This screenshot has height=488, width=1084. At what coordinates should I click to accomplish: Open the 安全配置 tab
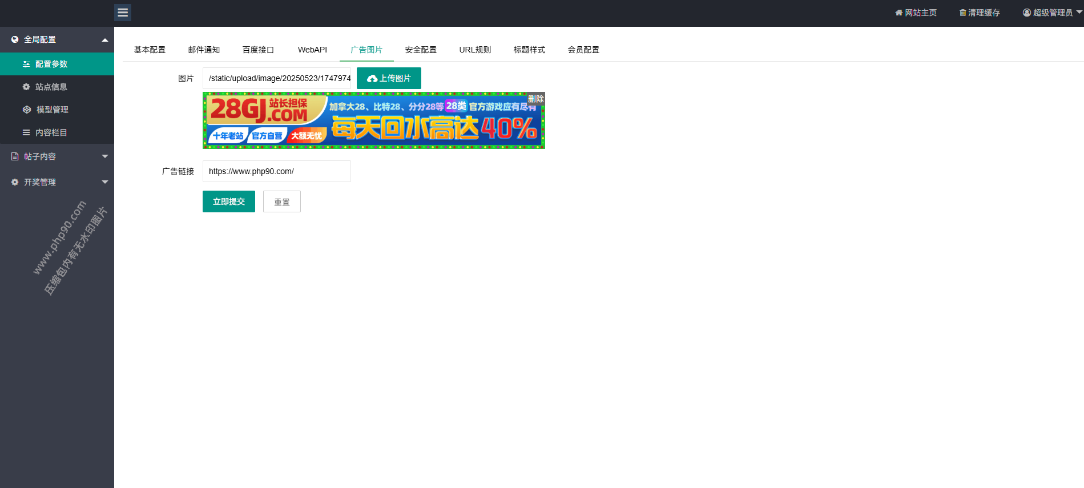[421, 50]
